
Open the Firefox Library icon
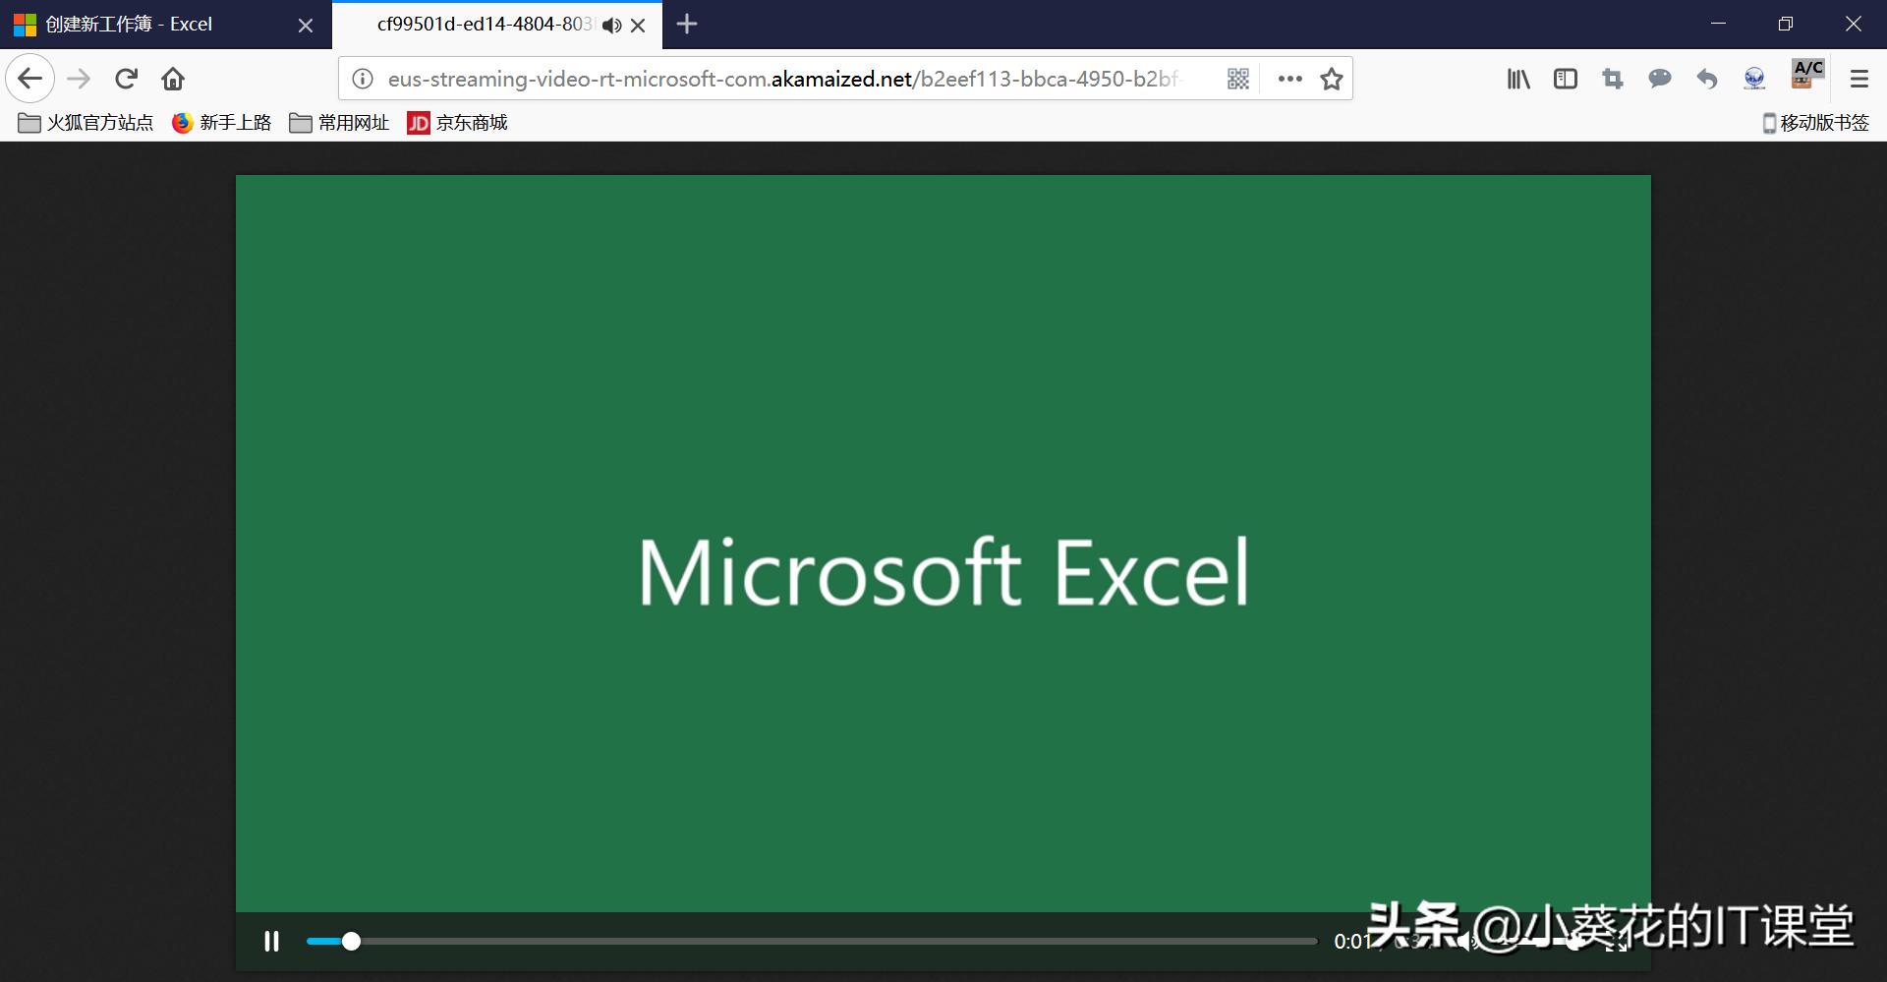pyautogui.click(x=1516, y=78)
